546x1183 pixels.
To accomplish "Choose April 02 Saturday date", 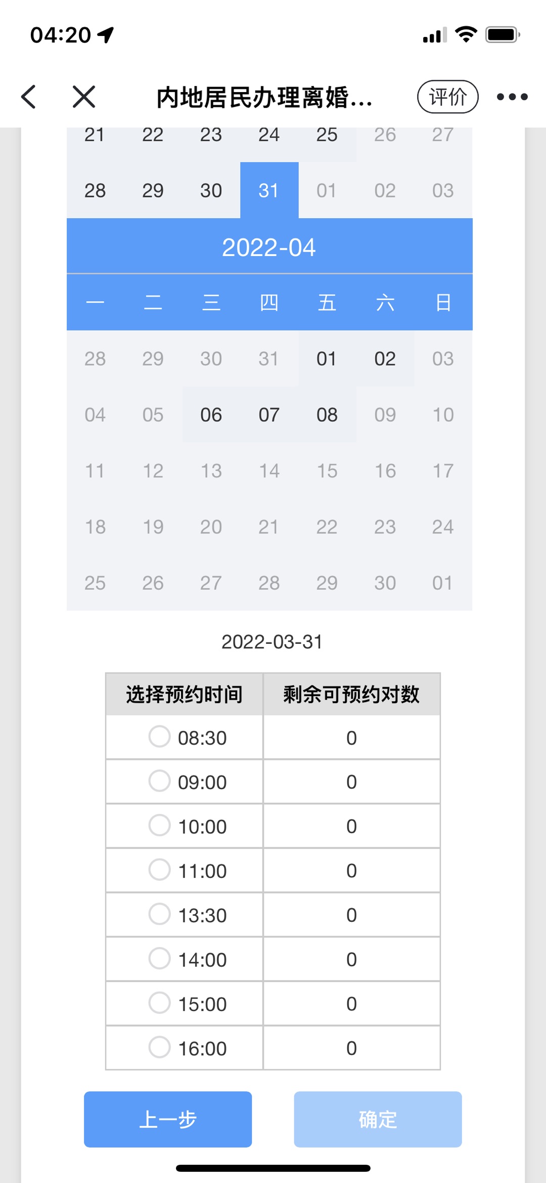I will [385, 358].
